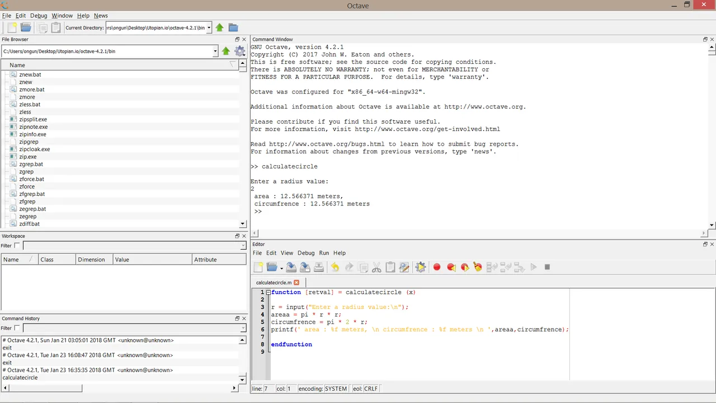This screenshot has height=403, width=716.
Task: Jump to next breakpoint
Action: click(x=464, y=267)
